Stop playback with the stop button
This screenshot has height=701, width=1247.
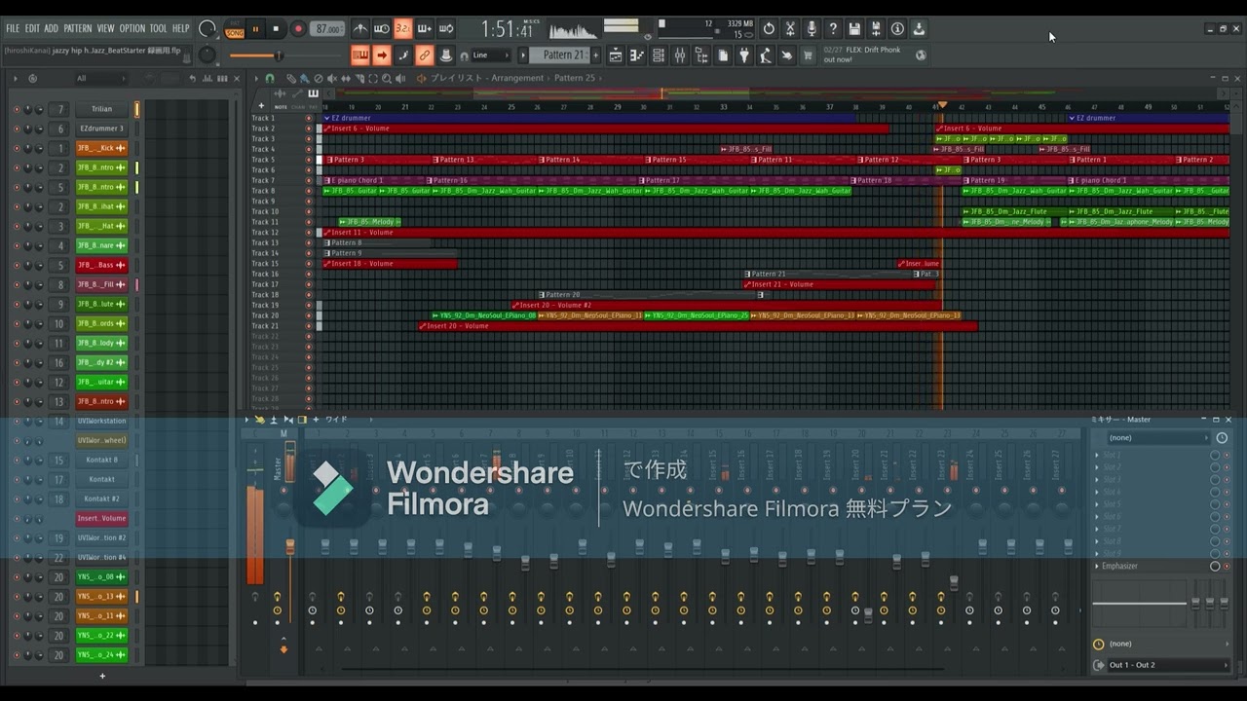coord(276,29)
